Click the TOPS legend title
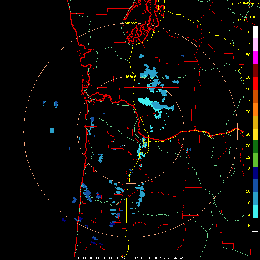The width and height of the screenshot is (260, 260). click(254, 17)
